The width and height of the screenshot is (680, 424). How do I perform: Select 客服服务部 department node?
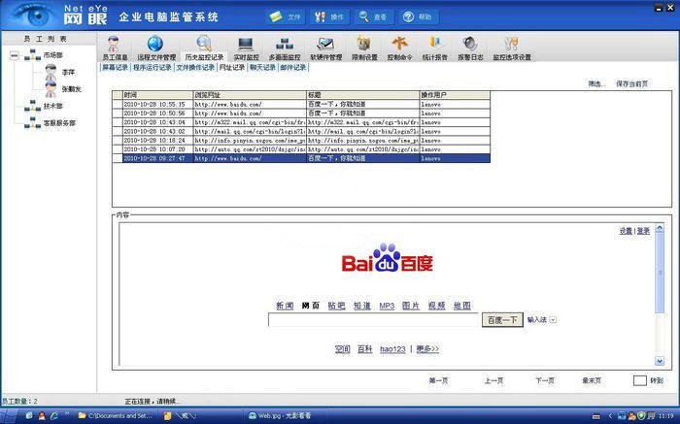click(59, 123)
